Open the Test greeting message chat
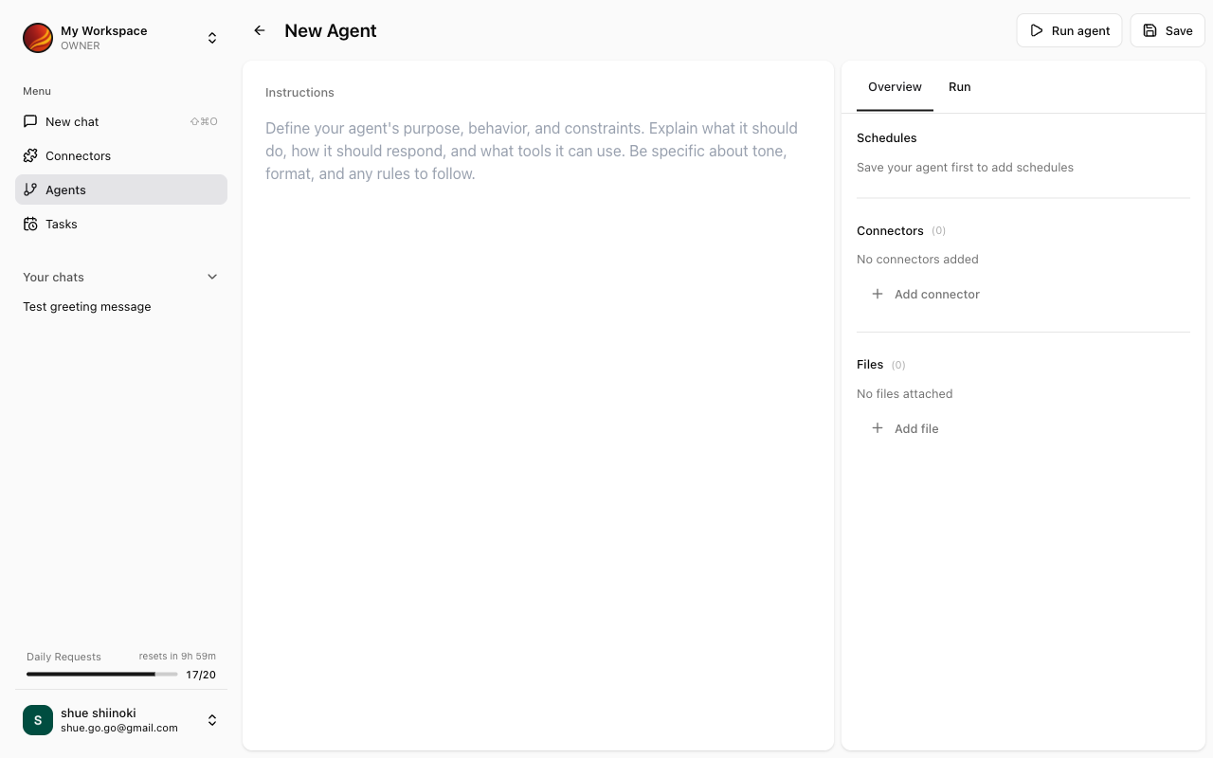The height and width of the screenshot is (758, 1213). click(x=86, y=306)
